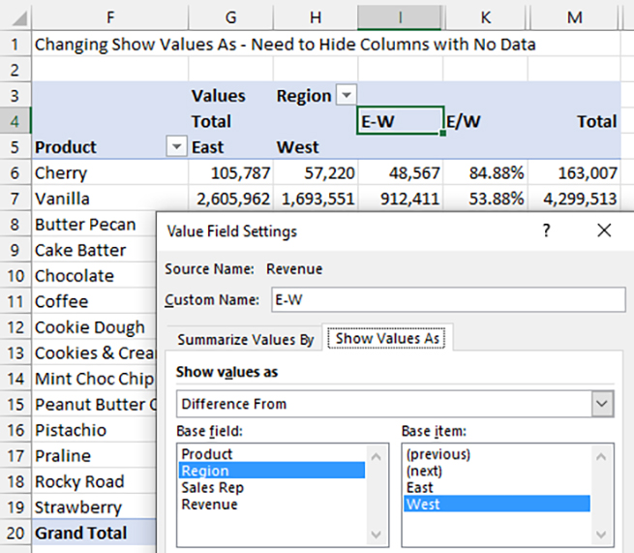Viewport: 634px width, 553px height.
Task: Click the E-W header cell
Action: 401,120
